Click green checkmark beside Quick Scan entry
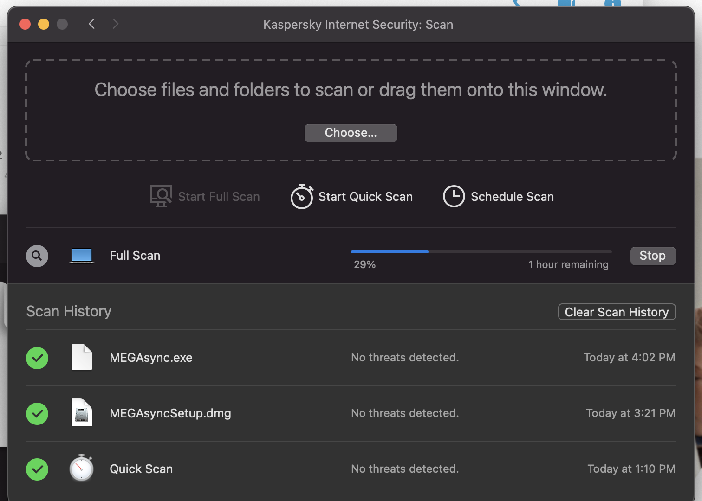This screenshot has width=702, height=501. [37, 469]
